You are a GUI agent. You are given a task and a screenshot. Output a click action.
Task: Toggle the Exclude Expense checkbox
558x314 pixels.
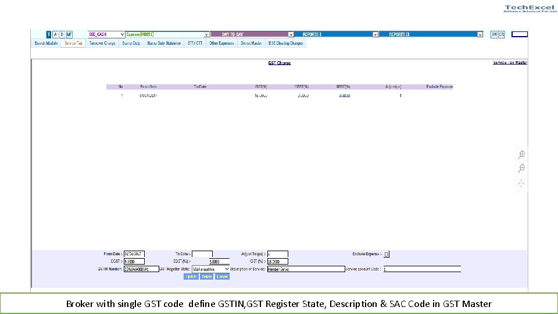click(387, 254)
